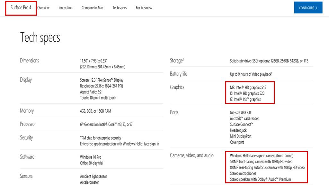This screenshot has width=329, height=185.
Task: Open the For business tab
Action: 144,8
